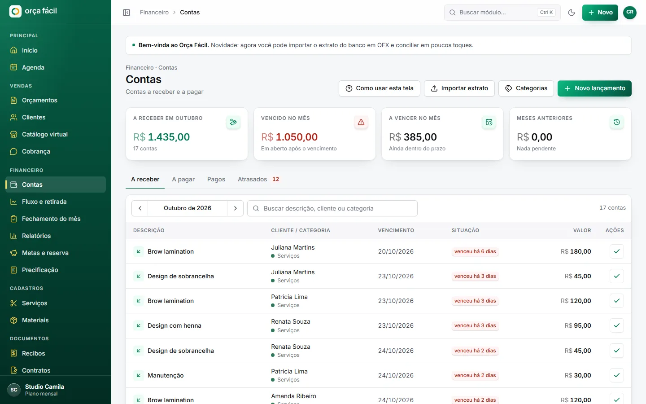Click the Manutenção income arrow icon

click(139, 375)
